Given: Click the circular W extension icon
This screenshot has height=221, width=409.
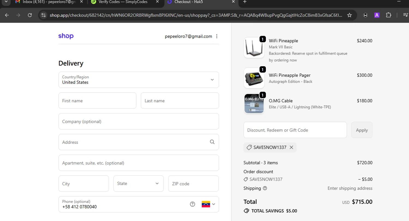Looking at the screenshot, I should (365, 15).
